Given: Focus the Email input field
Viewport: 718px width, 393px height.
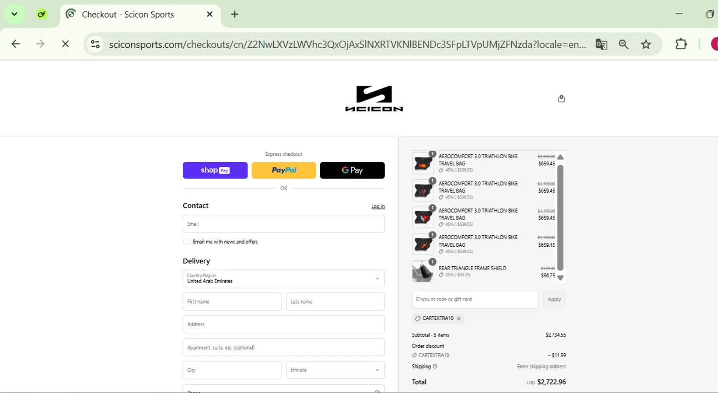Looking at the screenshot, I should (x=284, y=224).
